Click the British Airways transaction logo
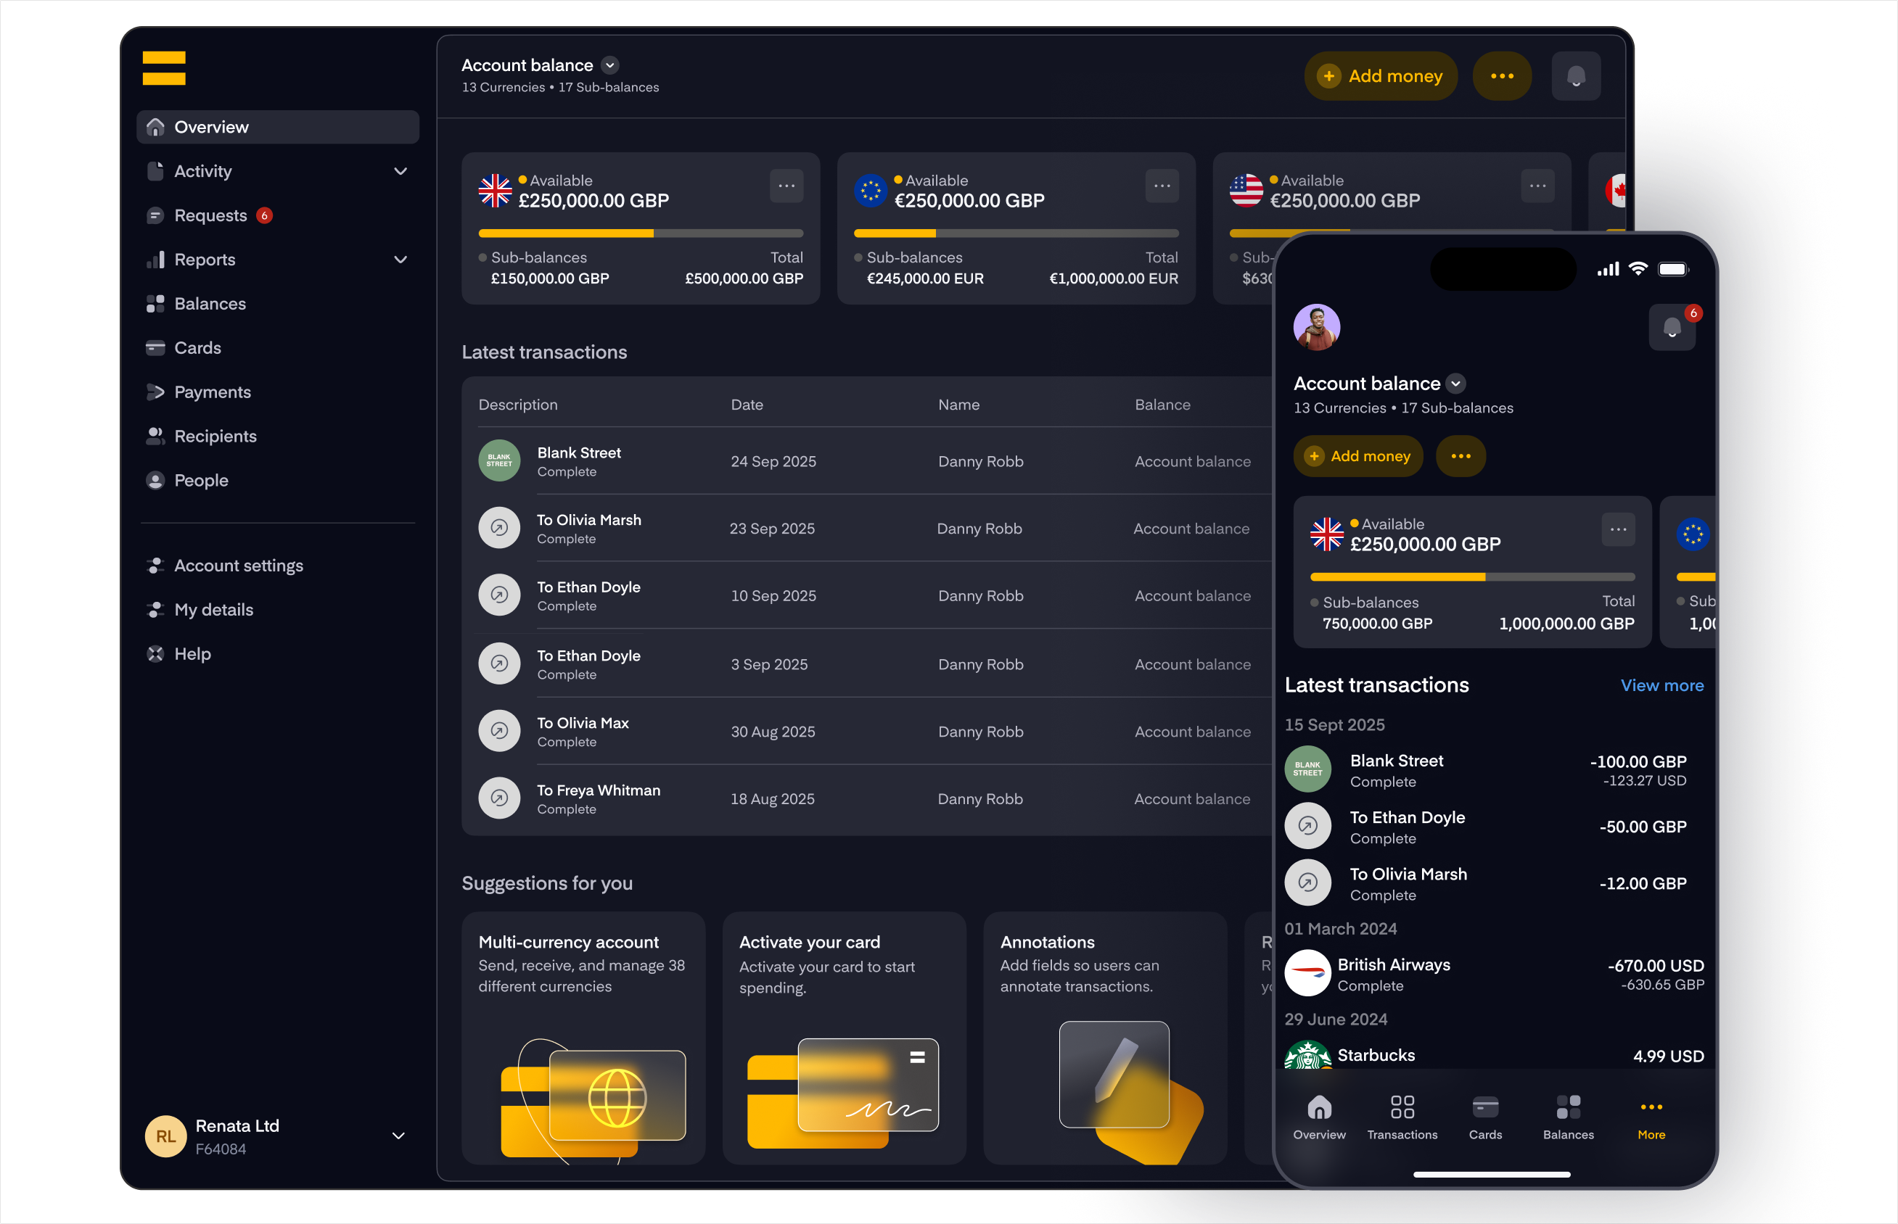 pos(1307,974)
